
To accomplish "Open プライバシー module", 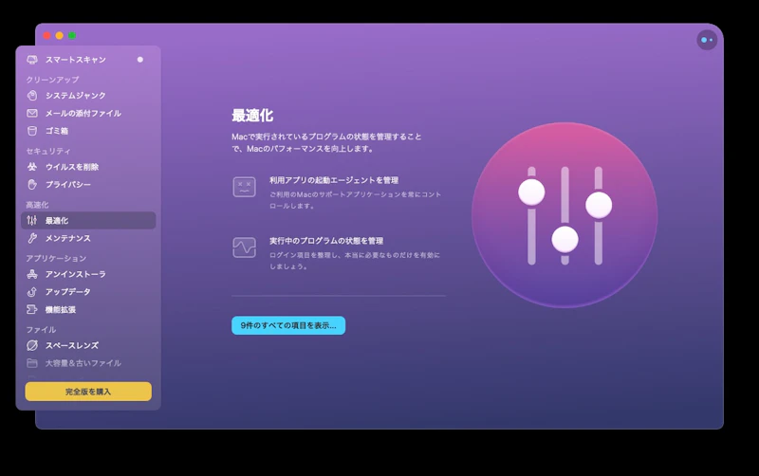I will [88, 184].
